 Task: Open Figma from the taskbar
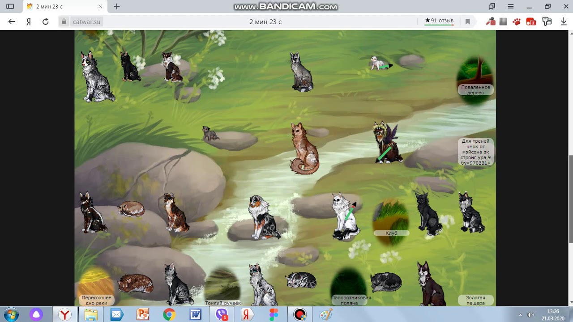[x=274, y=314]
